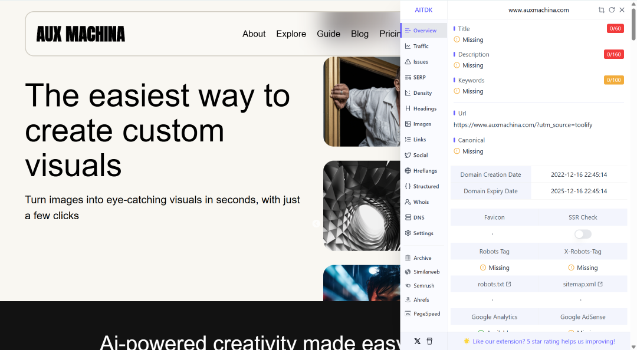Viewport: 637px width, 350px height.
Task: Click www.auxmachina.com panel header text
Action: pyautogui.click(x=539, y=10)
